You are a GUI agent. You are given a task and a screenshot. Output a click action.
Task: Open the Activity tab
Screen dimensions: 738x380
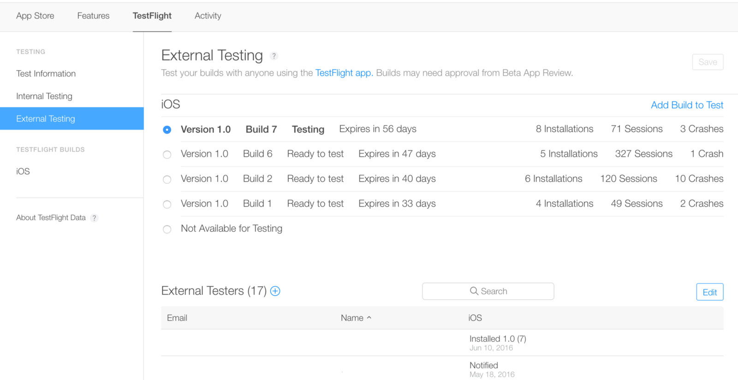(x=208, y=16)
